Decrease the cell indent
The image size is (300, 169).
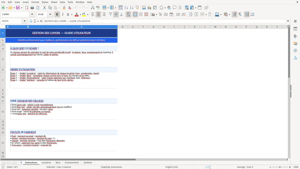(196, 15)
